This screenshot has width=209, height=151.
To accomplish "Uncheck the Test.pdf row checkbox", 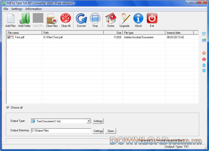I will [x=9, y=37].
